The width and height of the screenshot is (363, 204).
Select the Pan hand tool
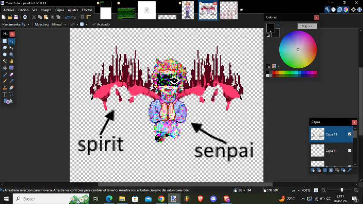(x=11, y=61)
